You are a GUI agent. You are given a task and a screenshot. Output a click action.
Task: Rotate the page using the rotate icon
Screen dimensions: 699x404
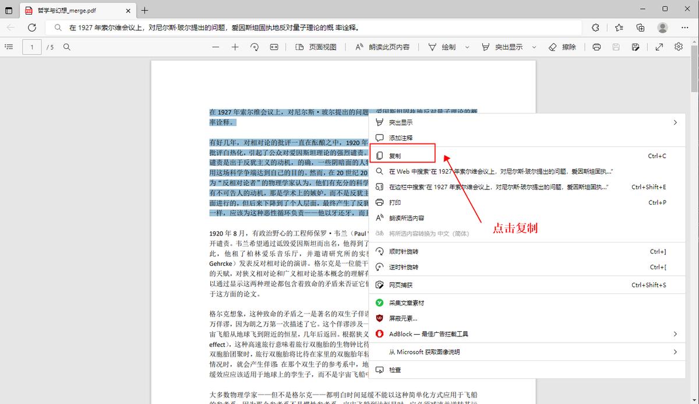point(255,47)
